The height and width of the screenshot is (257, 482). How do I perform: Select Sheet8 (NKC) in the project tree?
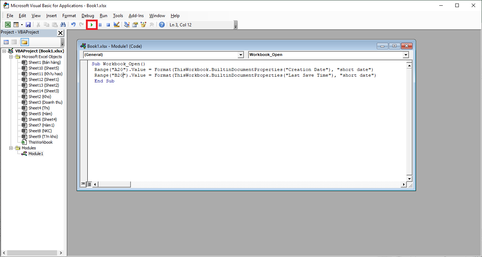point(40,131)
